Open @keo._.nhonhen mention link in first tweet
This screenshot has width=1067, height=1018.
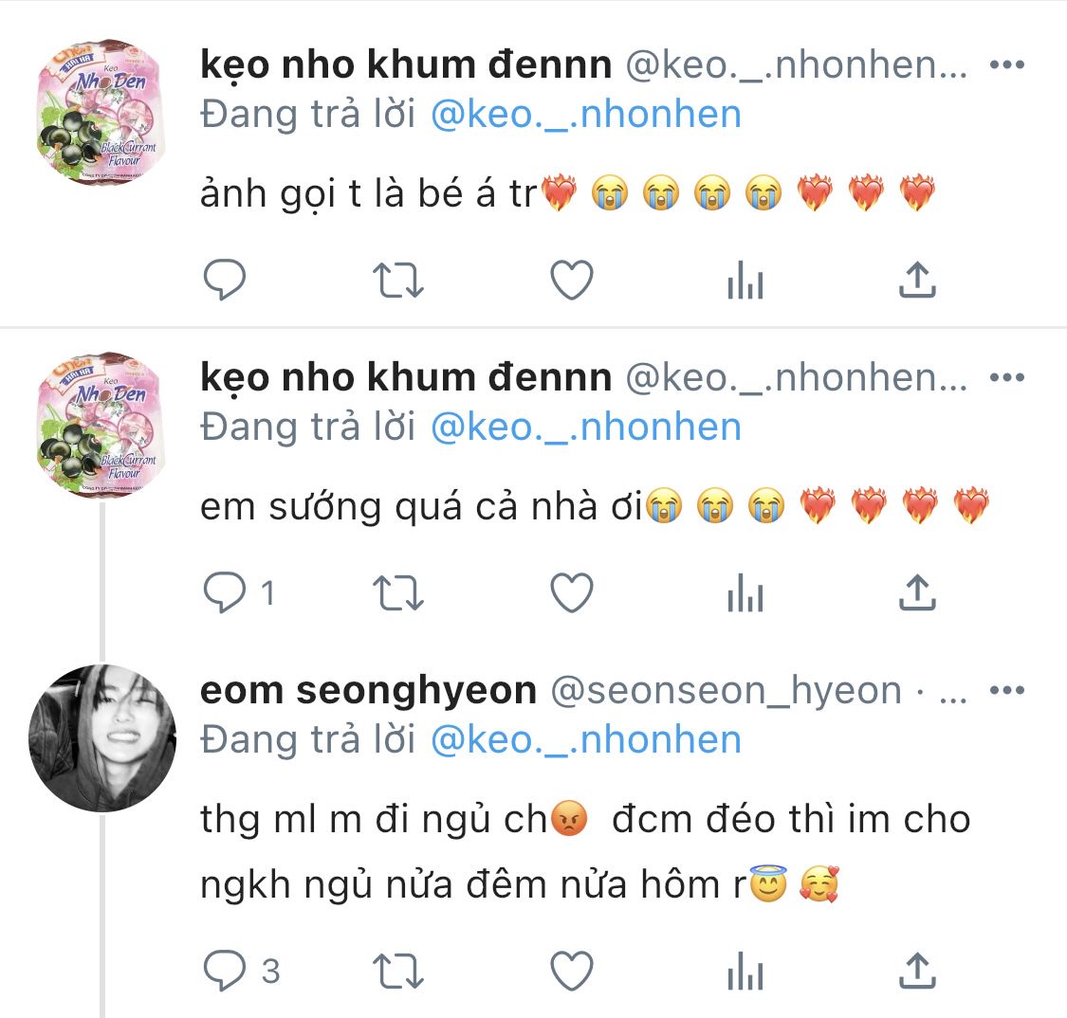click(x=585, y=115)
